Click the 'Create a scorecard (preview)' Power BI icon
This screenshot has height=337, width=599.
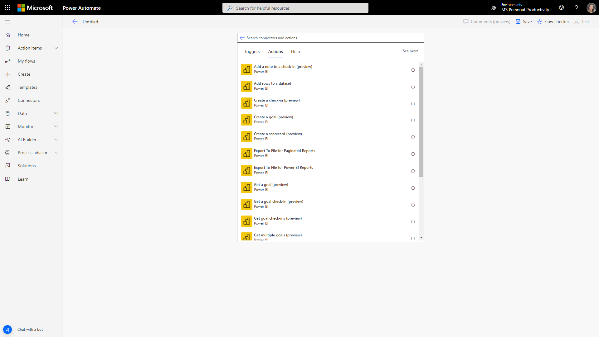tap(246, 137)
